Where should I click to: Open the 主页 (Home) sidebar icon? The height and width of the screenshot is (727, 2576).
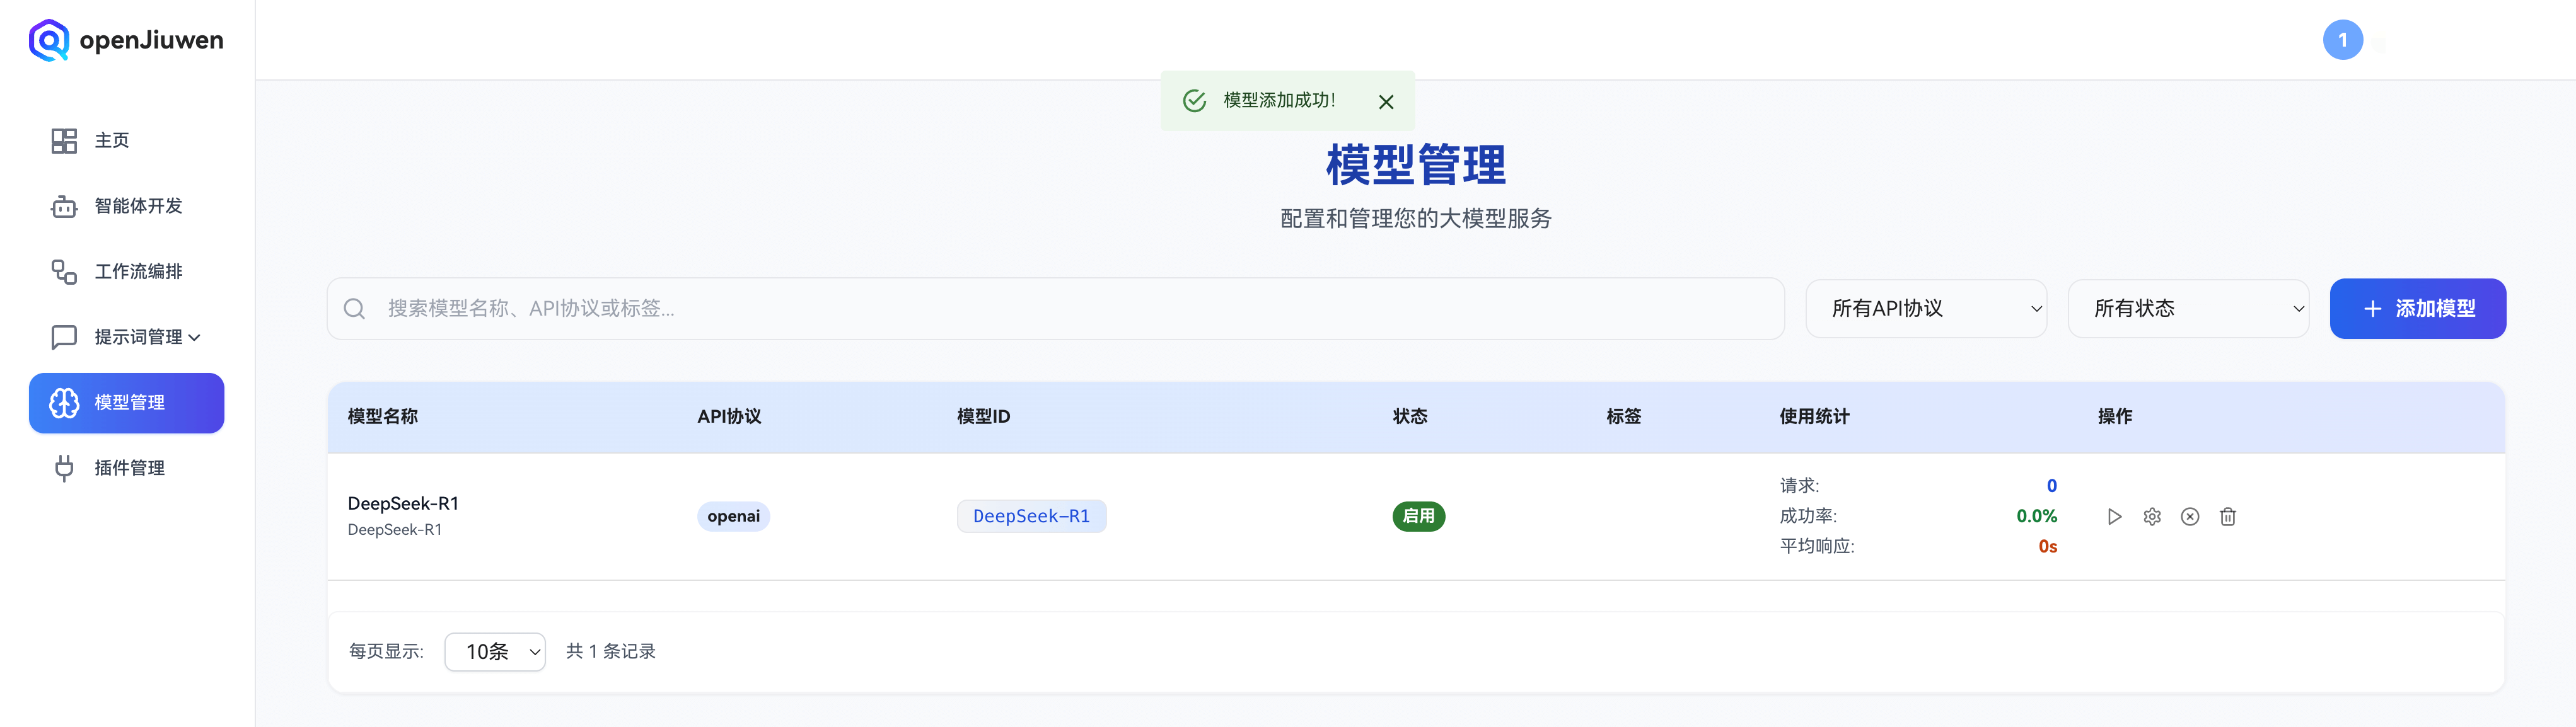pyautogui.click(x=110, y=140)
